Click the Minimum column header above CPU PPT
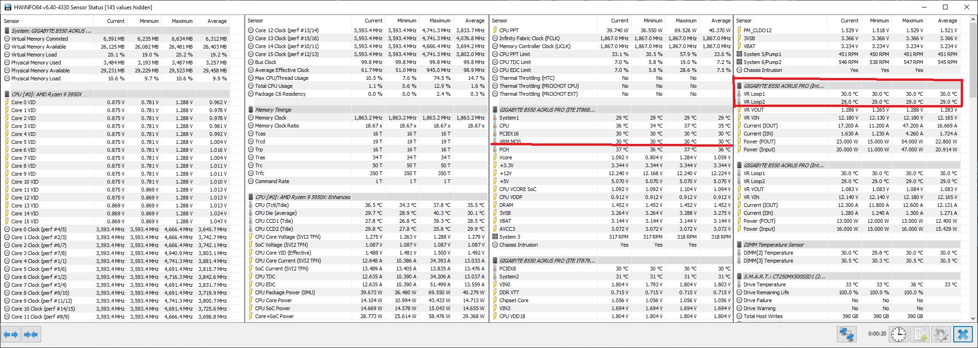 [648, 21]
